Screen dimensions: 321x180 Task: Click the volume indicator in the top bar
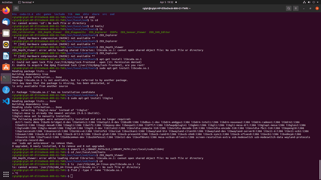[309, 2]
